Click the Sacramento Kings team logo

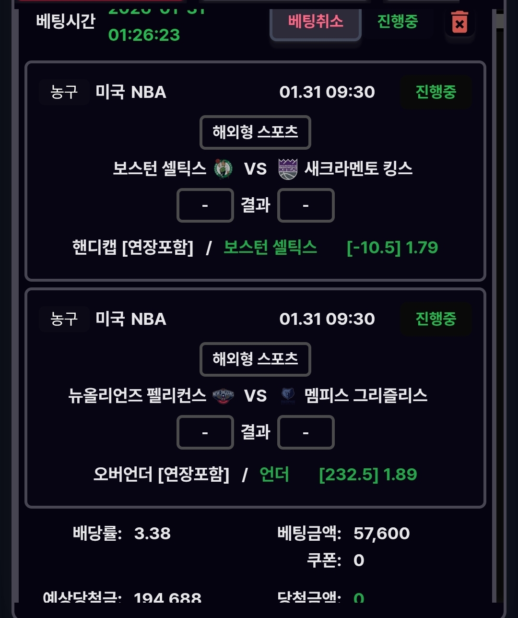point(288,169)
